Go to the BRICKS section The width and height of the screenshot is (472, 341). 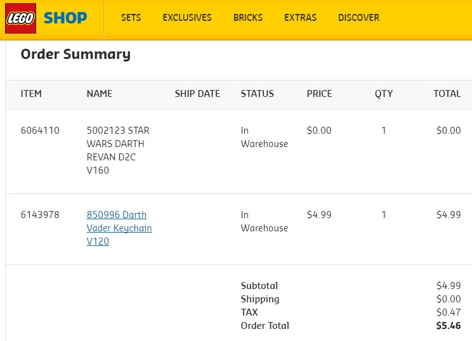pyautogui.click(x=248, y=18)
